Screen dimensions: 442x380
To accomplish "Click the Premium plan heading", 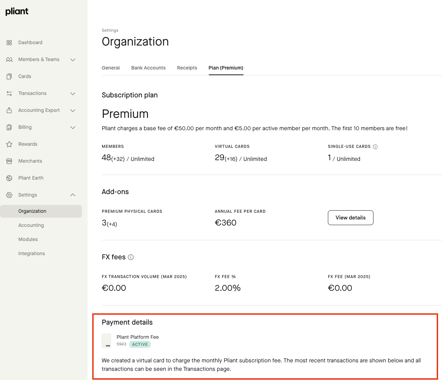I will (x=125, y=114).
